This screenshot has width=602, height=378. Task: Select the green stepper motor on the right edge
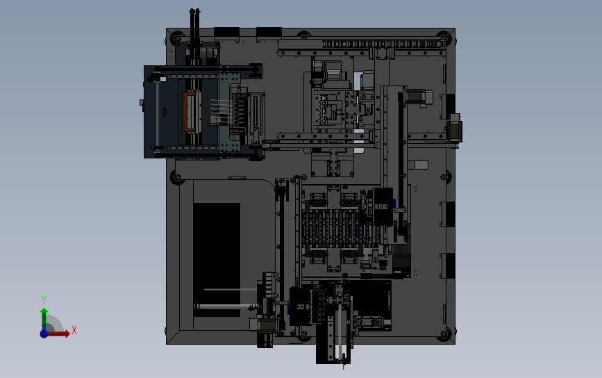click(455, 130)
